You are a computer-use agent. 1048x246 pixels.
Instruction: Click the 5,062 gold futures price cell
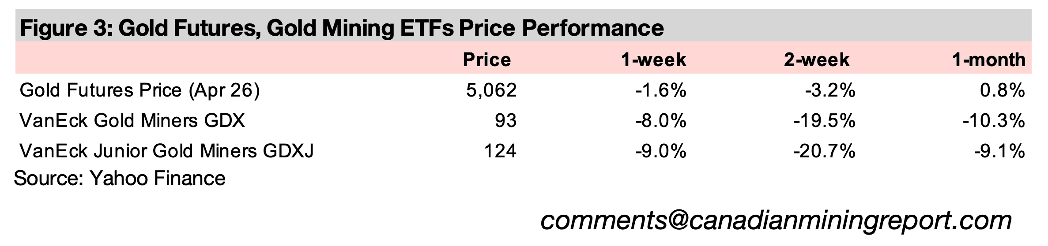(x=491, y=90)
